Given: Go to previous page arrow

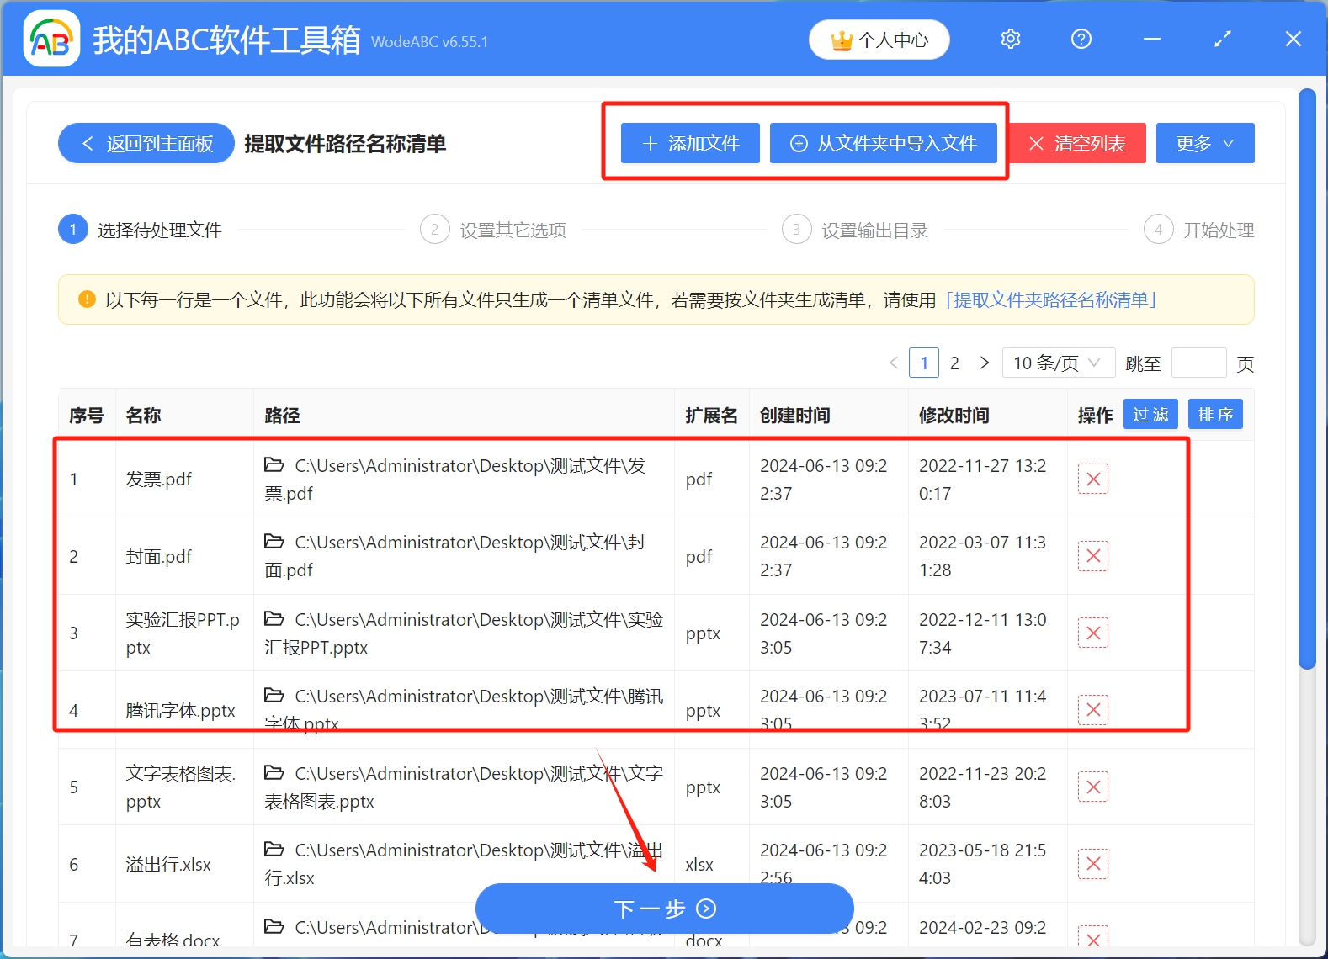Looking at the screenshot, I should tap(894, 363).
